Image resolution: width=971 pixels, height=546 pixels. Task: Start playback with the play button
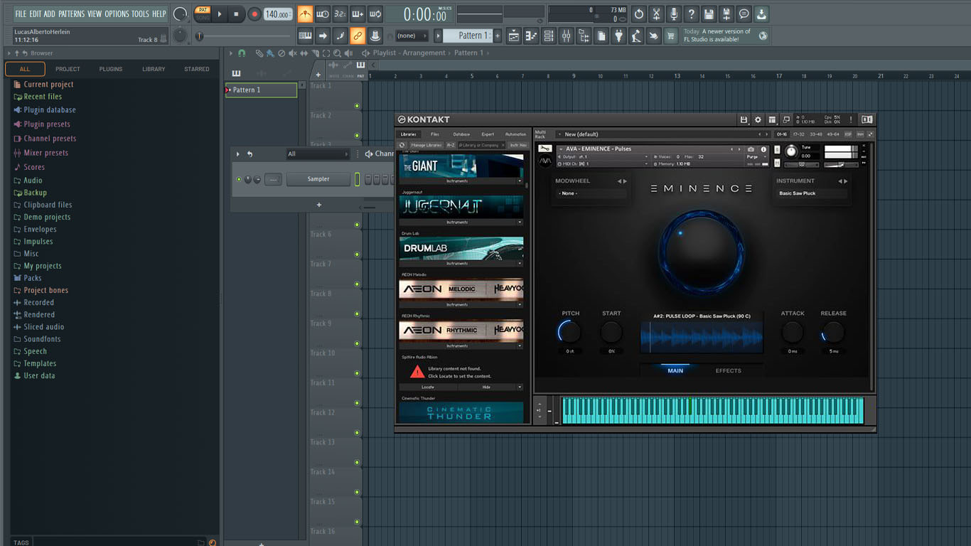(x=220, y=14)
